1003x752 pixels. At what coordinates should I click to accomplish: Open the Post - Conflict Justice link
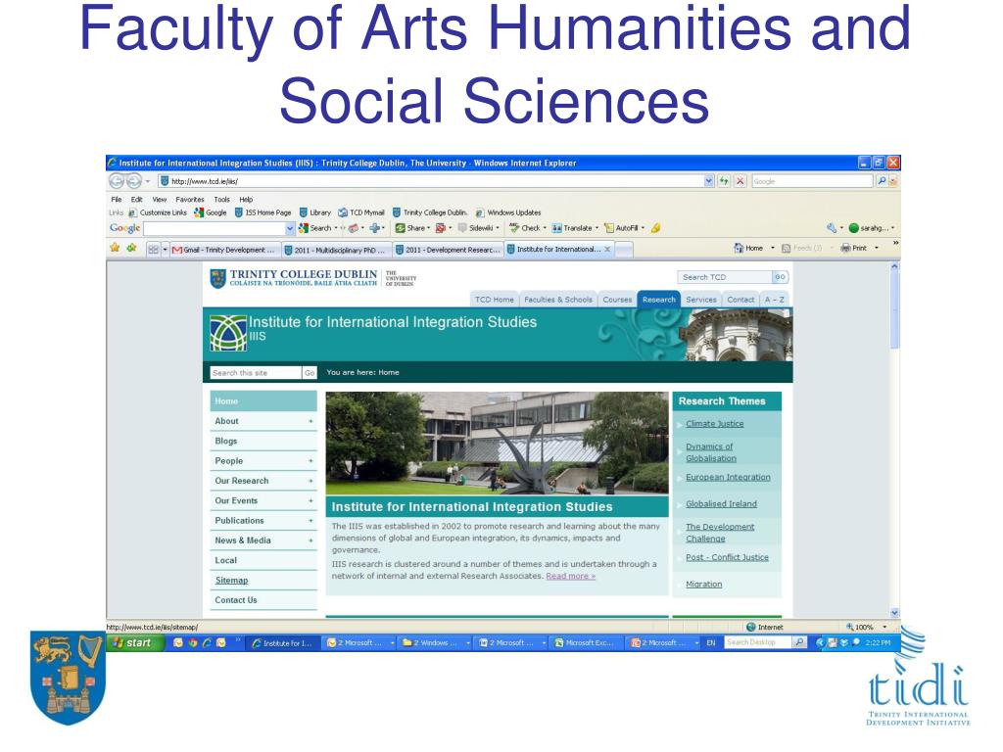(x=727, y=557)
